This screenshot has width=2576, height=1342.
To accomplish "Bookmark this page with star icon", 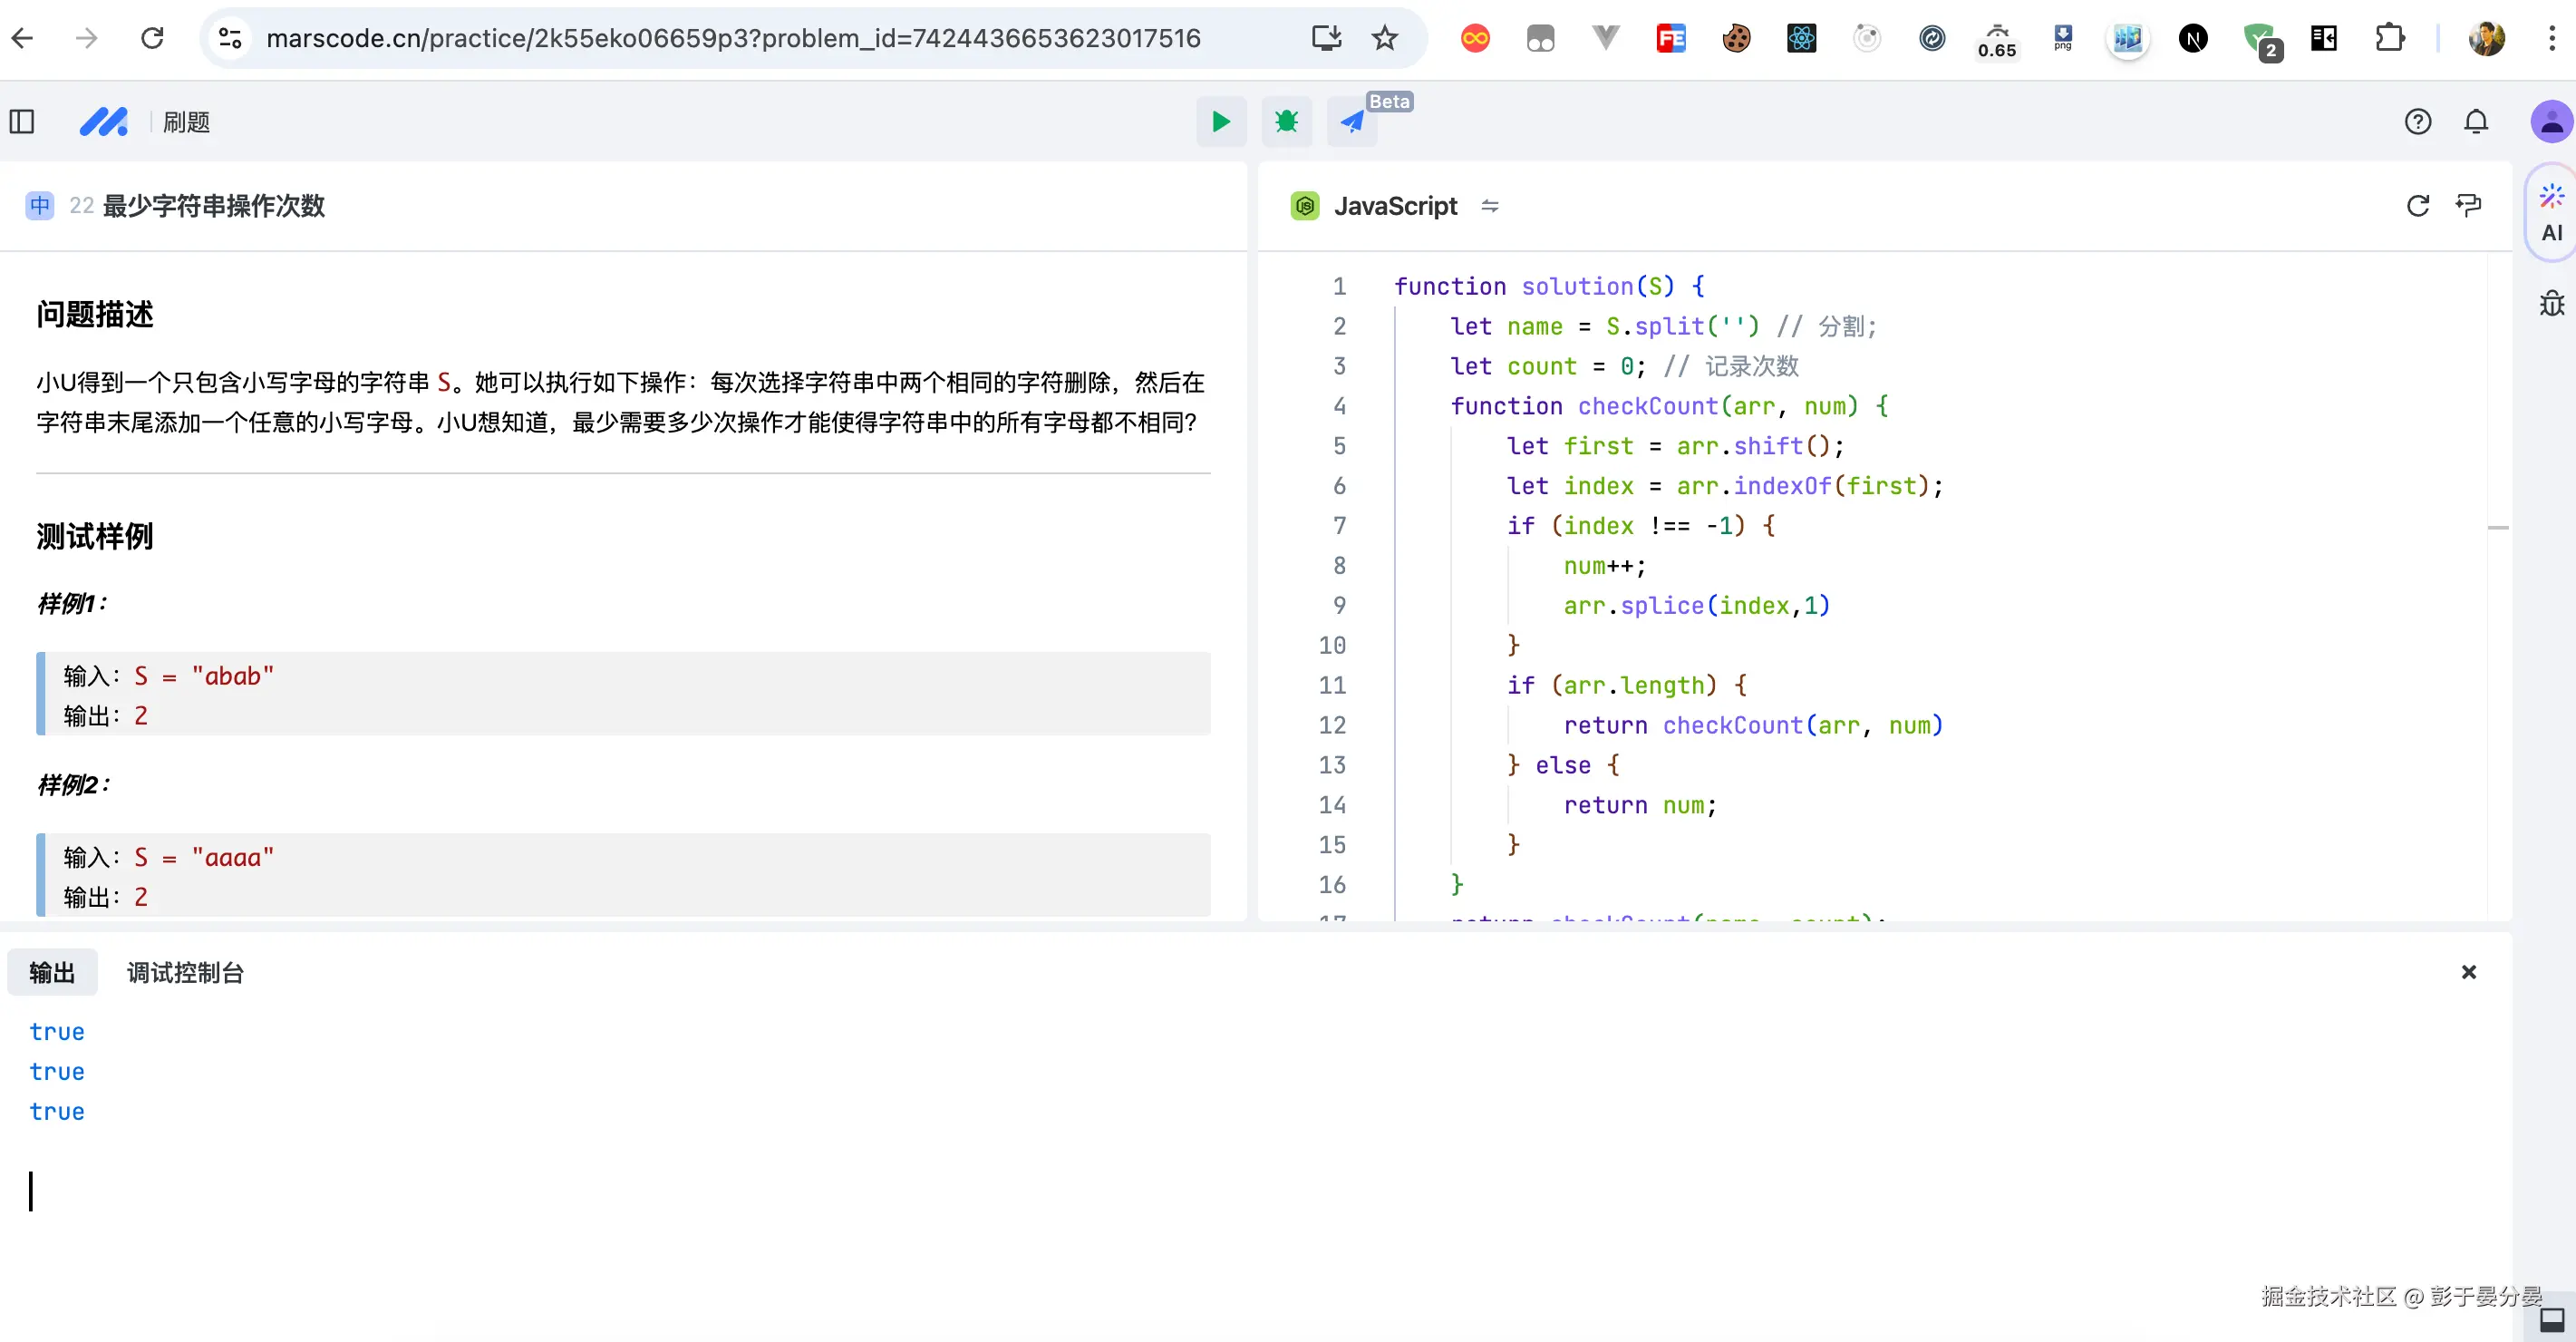I will point(1384,38).
